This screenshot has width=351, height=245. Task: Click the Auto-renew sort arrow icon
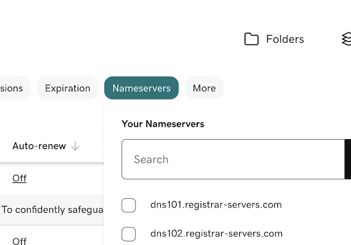pyautogui.click(x=75, y=146)
